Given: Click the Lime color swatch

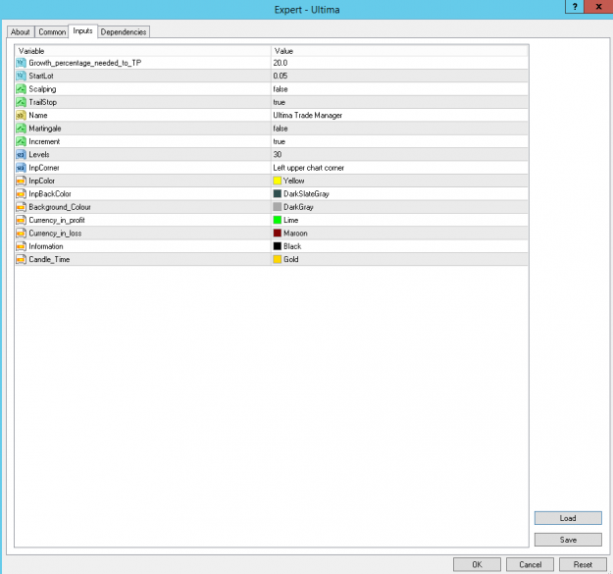Looking at the screenshot, I should [278, 220].
